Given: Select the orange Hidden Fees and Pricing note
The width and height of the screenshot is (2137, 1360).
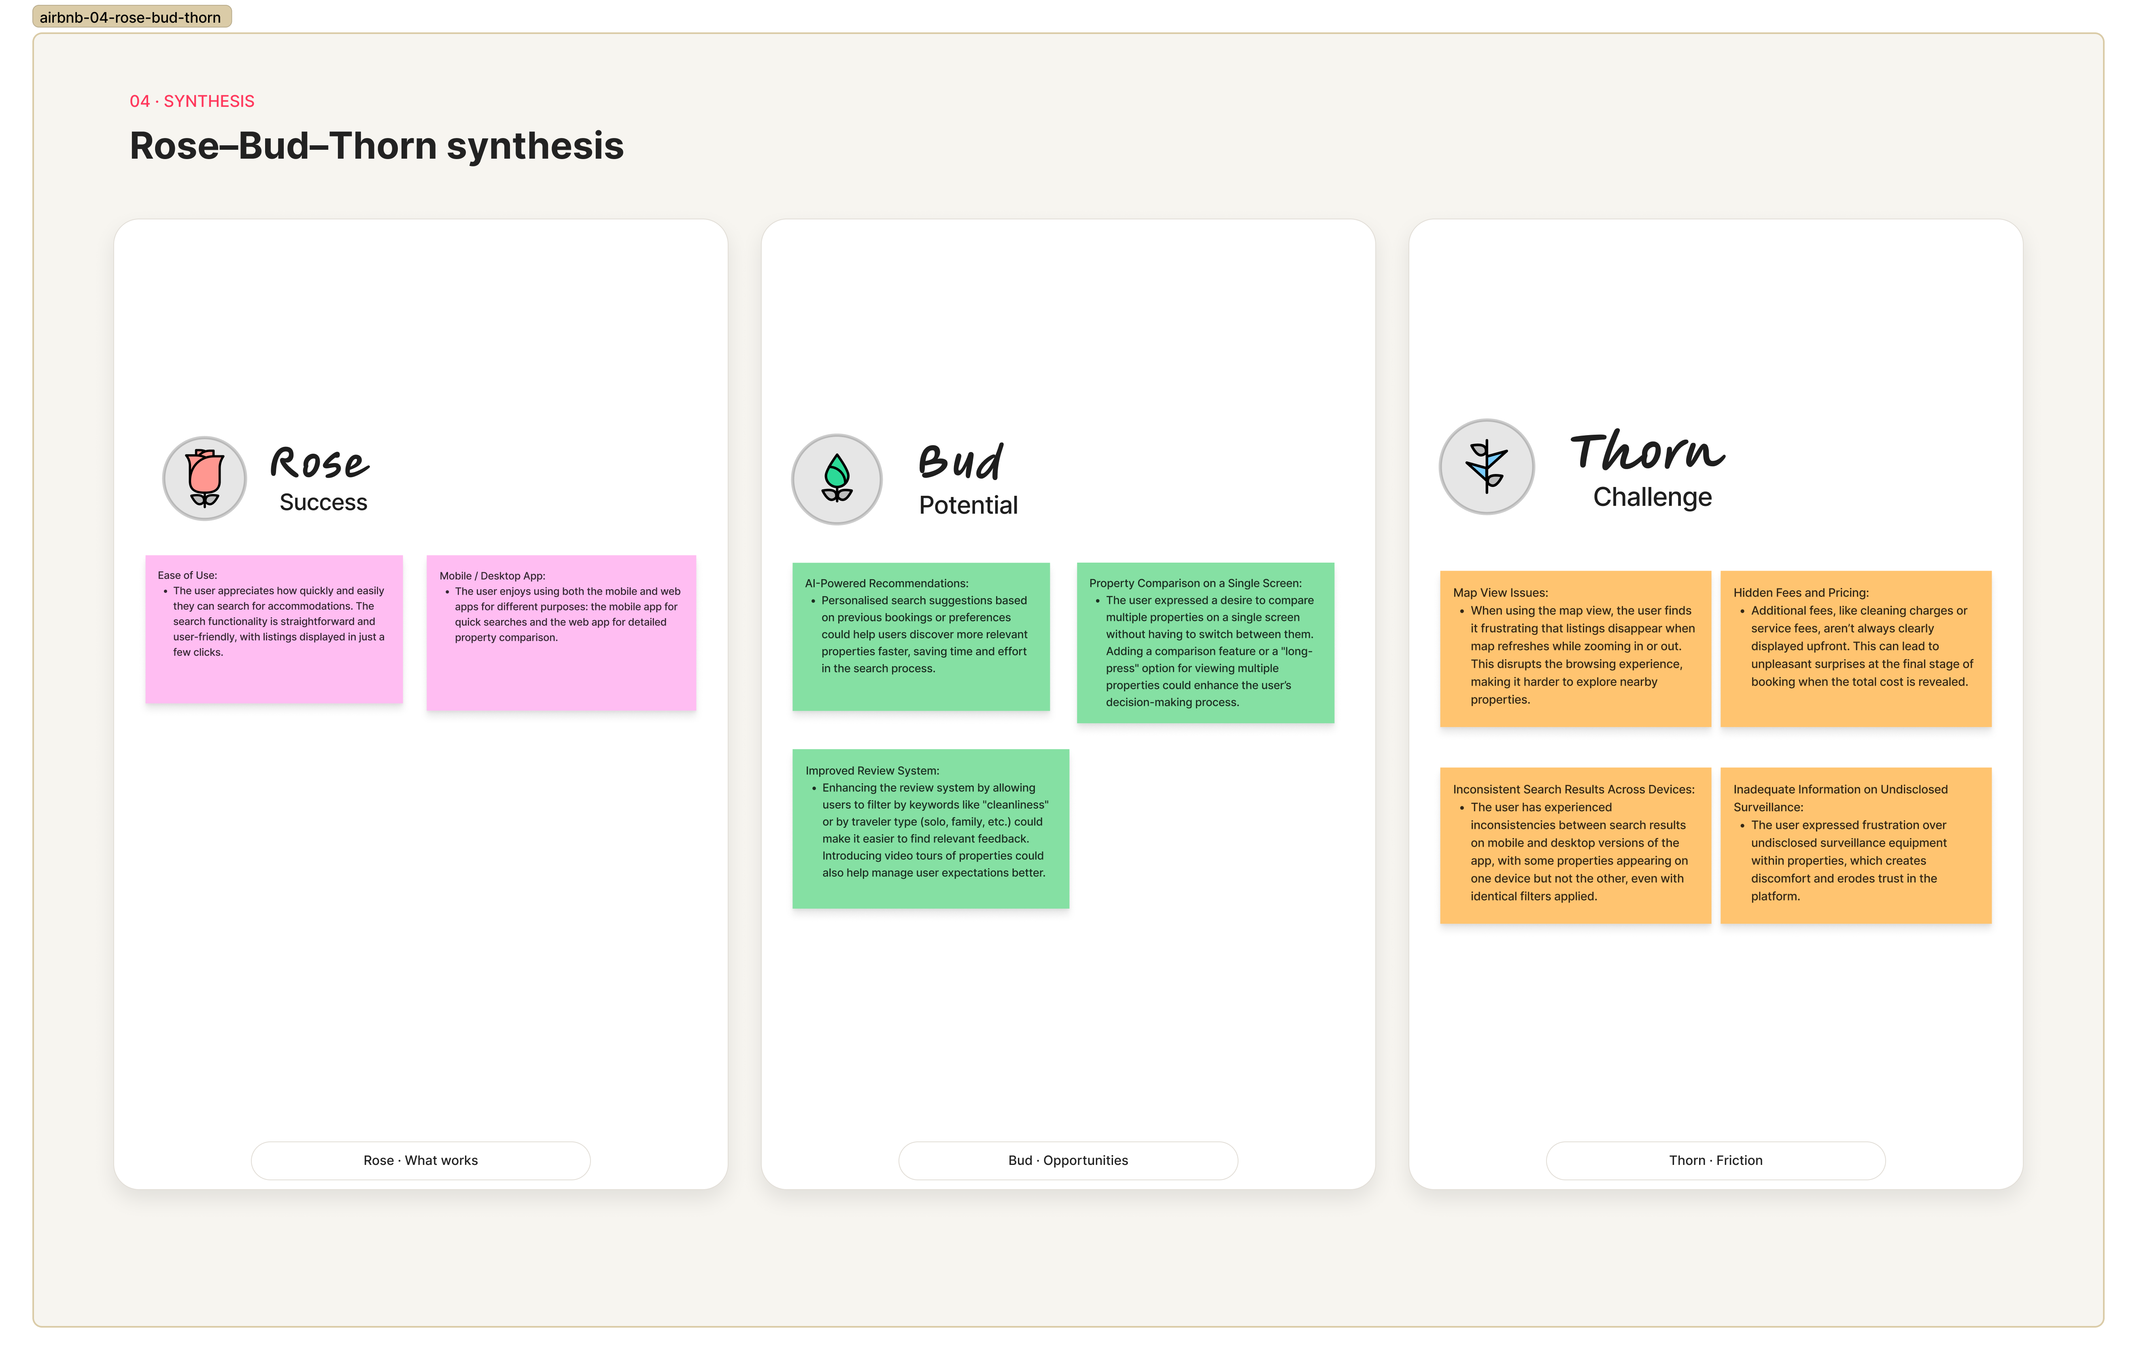Looking at the screenshot, I should [1856, 649].
